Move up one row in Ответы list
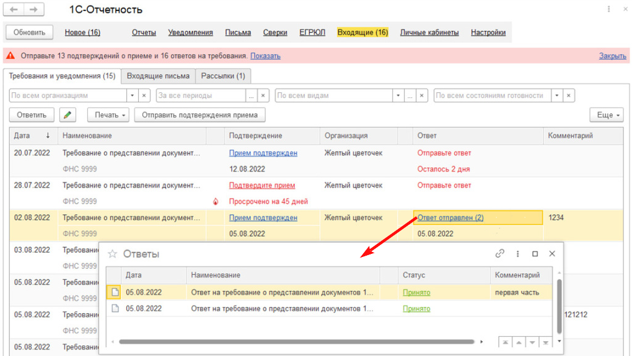The height and width of the screenshot is (356, 632). (519, 342)
